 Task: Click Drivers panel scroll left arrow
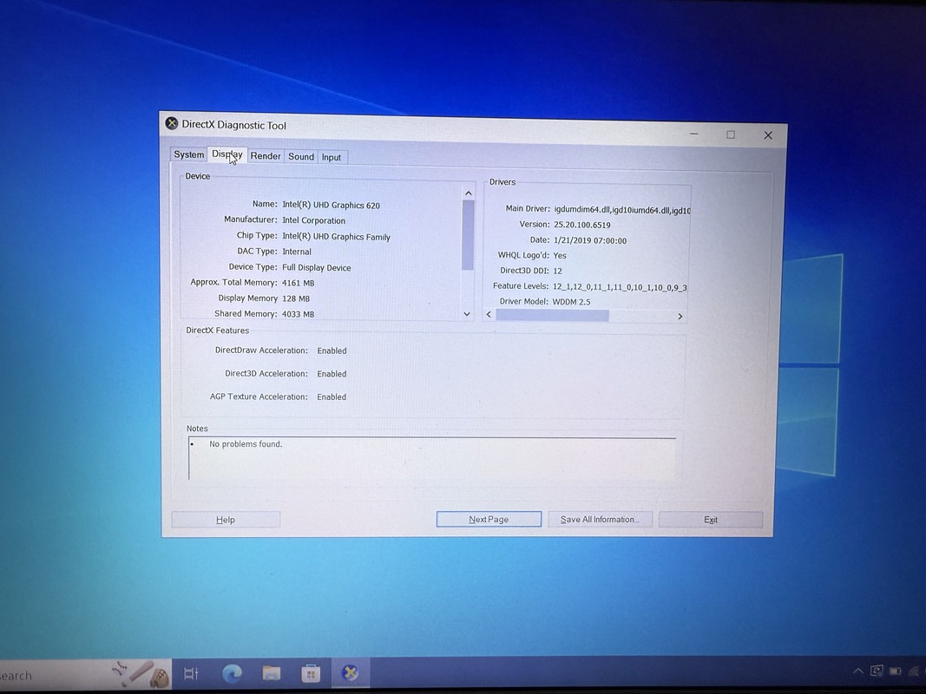coord(489,315)
